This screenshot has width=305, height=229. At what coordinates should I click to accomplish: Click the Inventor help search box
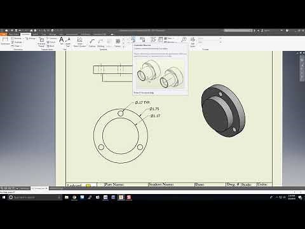tap(238, 31)
